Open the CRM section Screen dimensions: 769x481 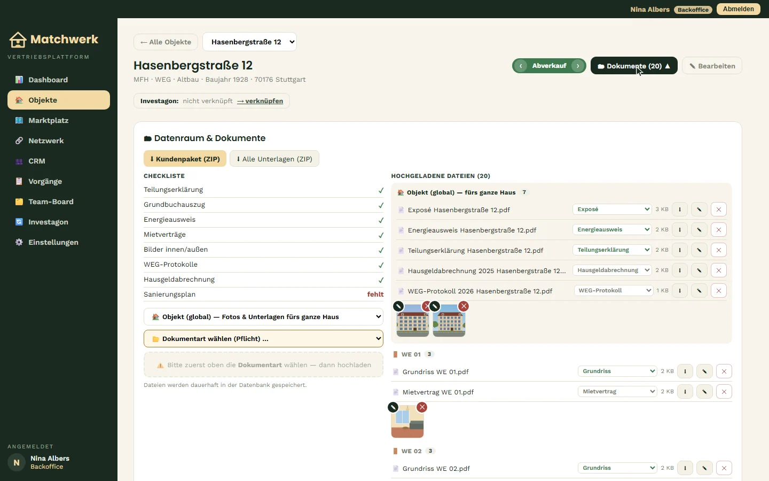[59, 161]
